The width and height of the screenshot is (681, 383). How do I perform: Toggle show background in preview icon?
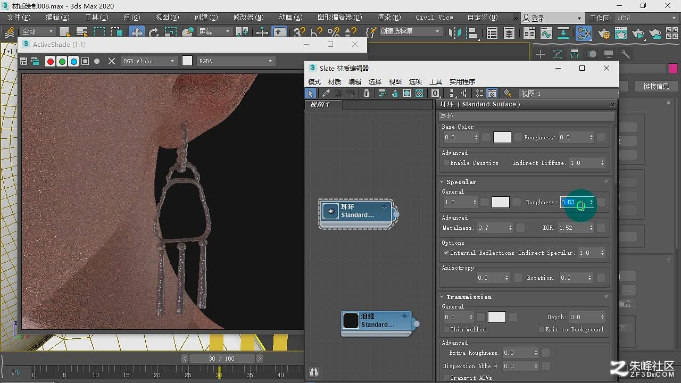pos(419,93)
